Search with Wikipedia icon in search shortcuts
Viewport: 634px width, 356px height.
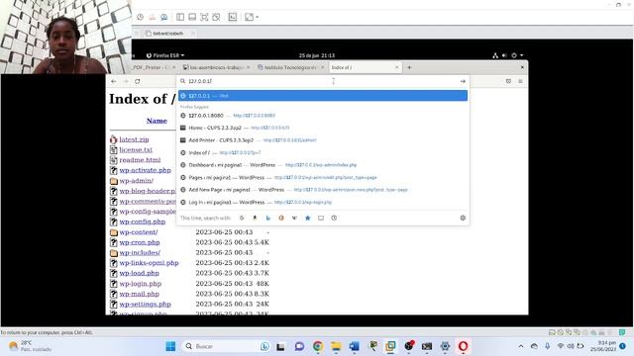294,218
